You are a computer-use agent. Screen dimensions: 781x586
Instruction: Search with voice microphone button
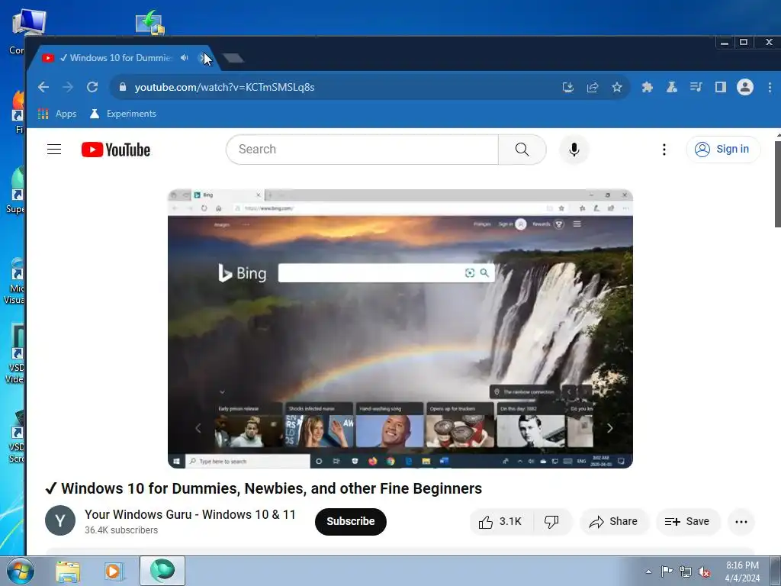(574, 149)
